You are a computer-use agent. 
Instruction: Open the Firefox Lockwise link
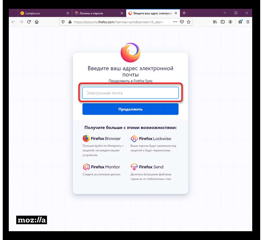(x=151, y=139)
